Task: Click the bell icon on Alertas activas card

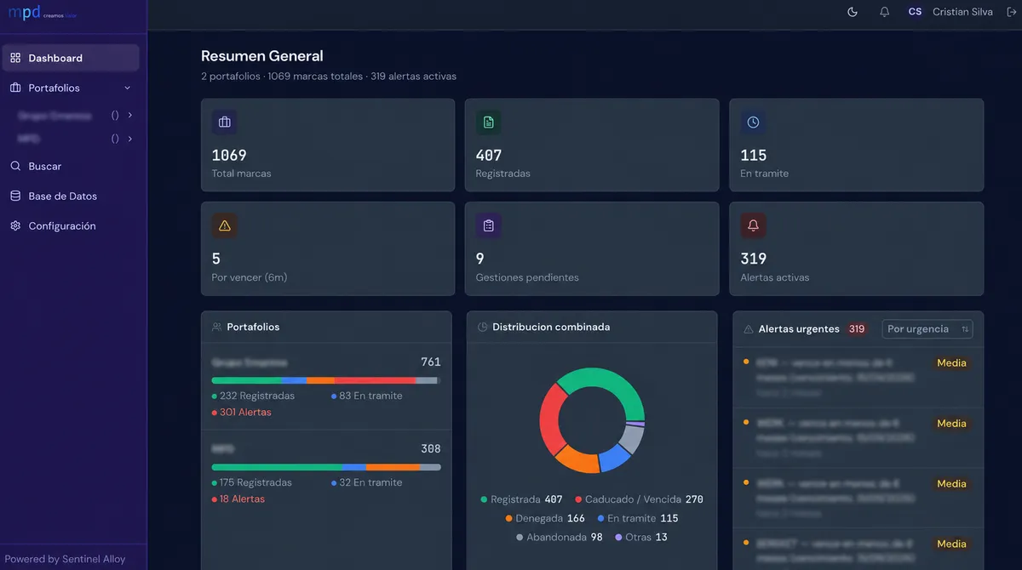Action: click(753, 225)
